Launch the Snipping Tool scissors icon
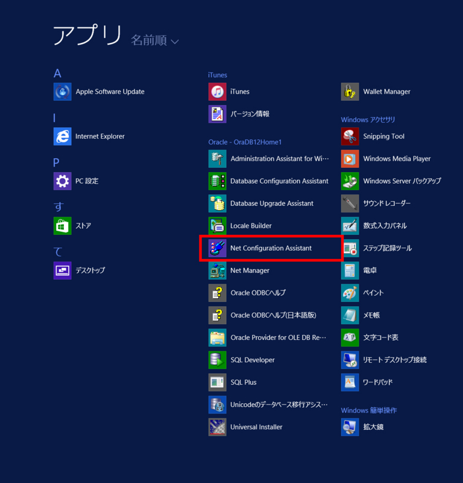This screenshot has width=463, height=483. click(x=350, y=136)
